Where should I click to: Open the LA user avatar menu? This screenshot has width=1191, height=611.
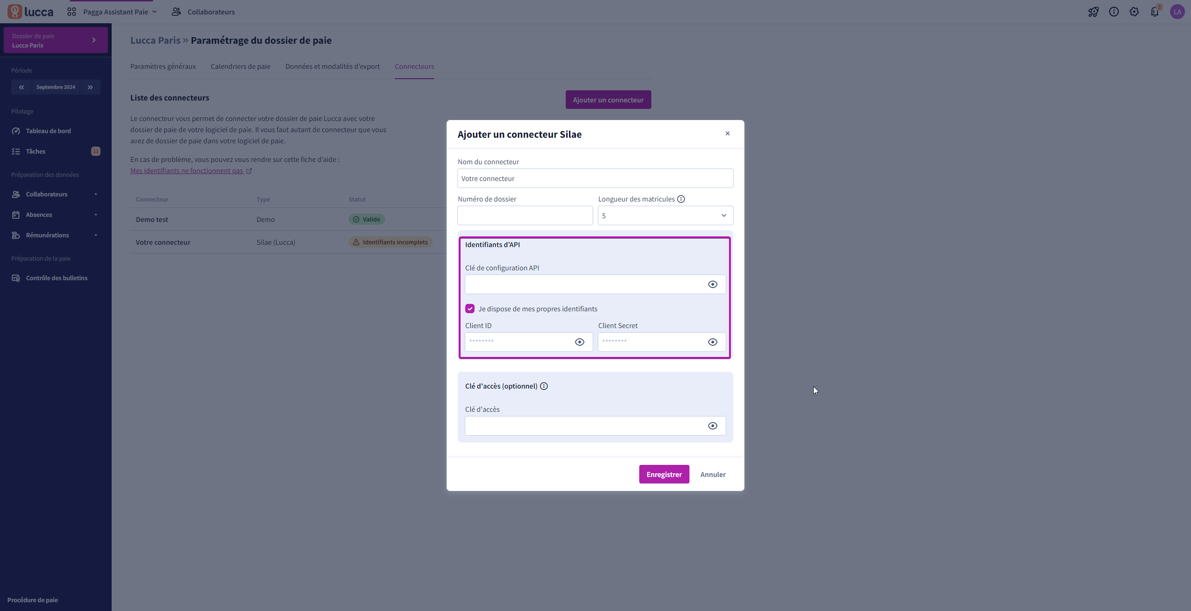[1177, 12]
